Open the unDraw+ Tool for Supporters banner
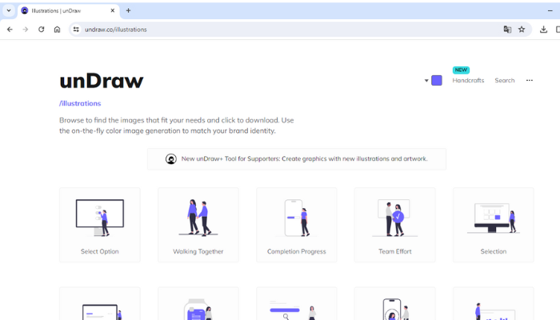The height and width of the screenshot is (320, 560). (x=297, y=159)
